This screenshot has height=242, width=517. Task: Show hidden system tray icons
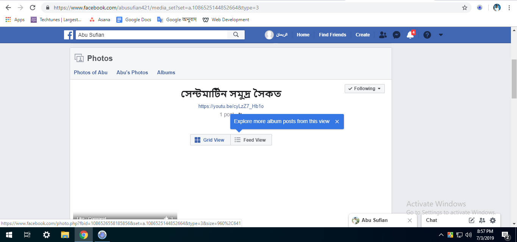pyautogui.click(x=441, y=235)
